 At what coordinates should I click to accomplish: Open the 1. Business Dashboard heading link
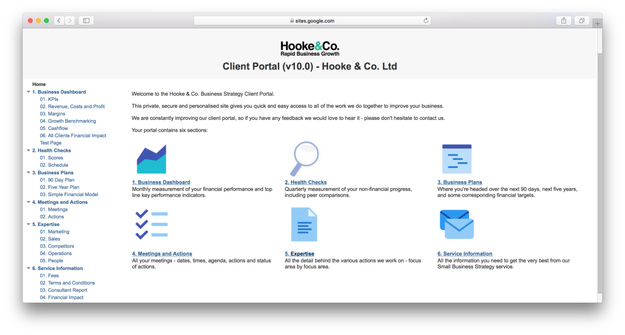pyautogui.click(x=161, y=182)
